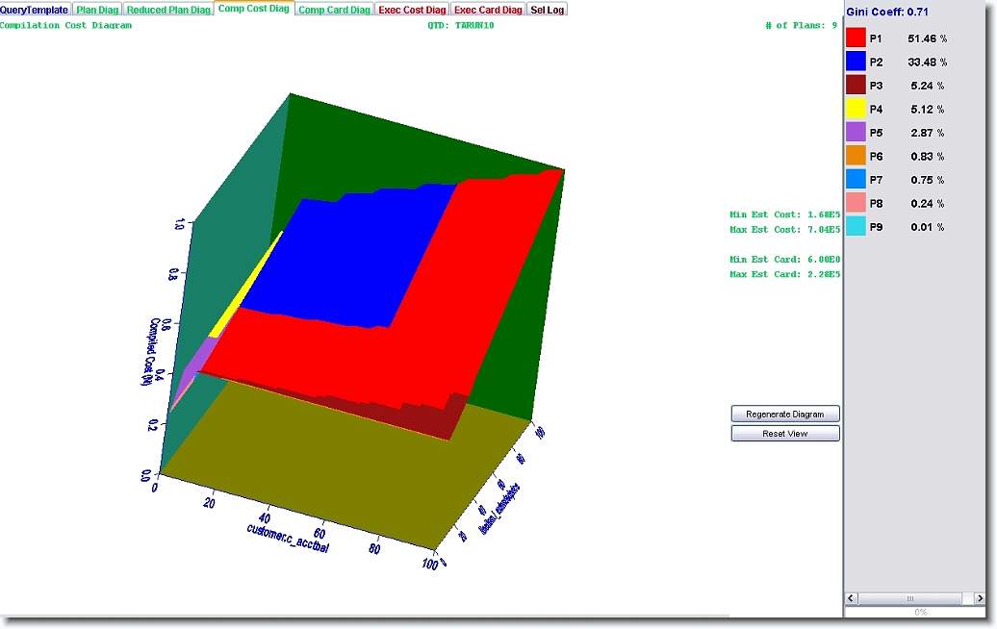Image resolution: width=997 pixels, height=629 pixels.
Task: Select the cyan P9 plan swatch
Action: [856, 227]
